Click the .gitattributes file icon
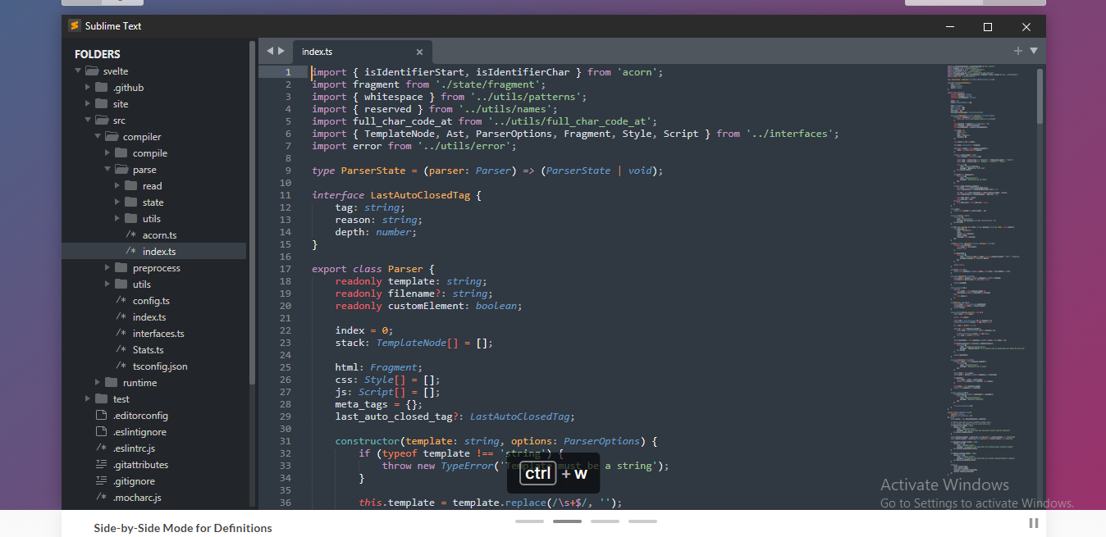Viewport: 1106px width, 537px height. tap(102, 465)
